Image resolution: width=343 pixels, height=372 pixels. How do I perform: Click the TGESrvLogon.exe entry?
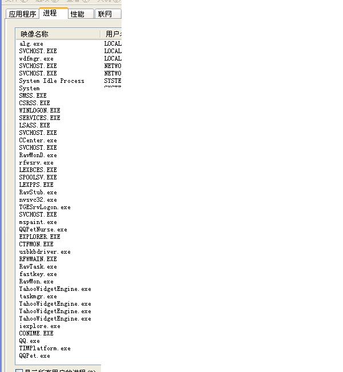click(45, 207)
